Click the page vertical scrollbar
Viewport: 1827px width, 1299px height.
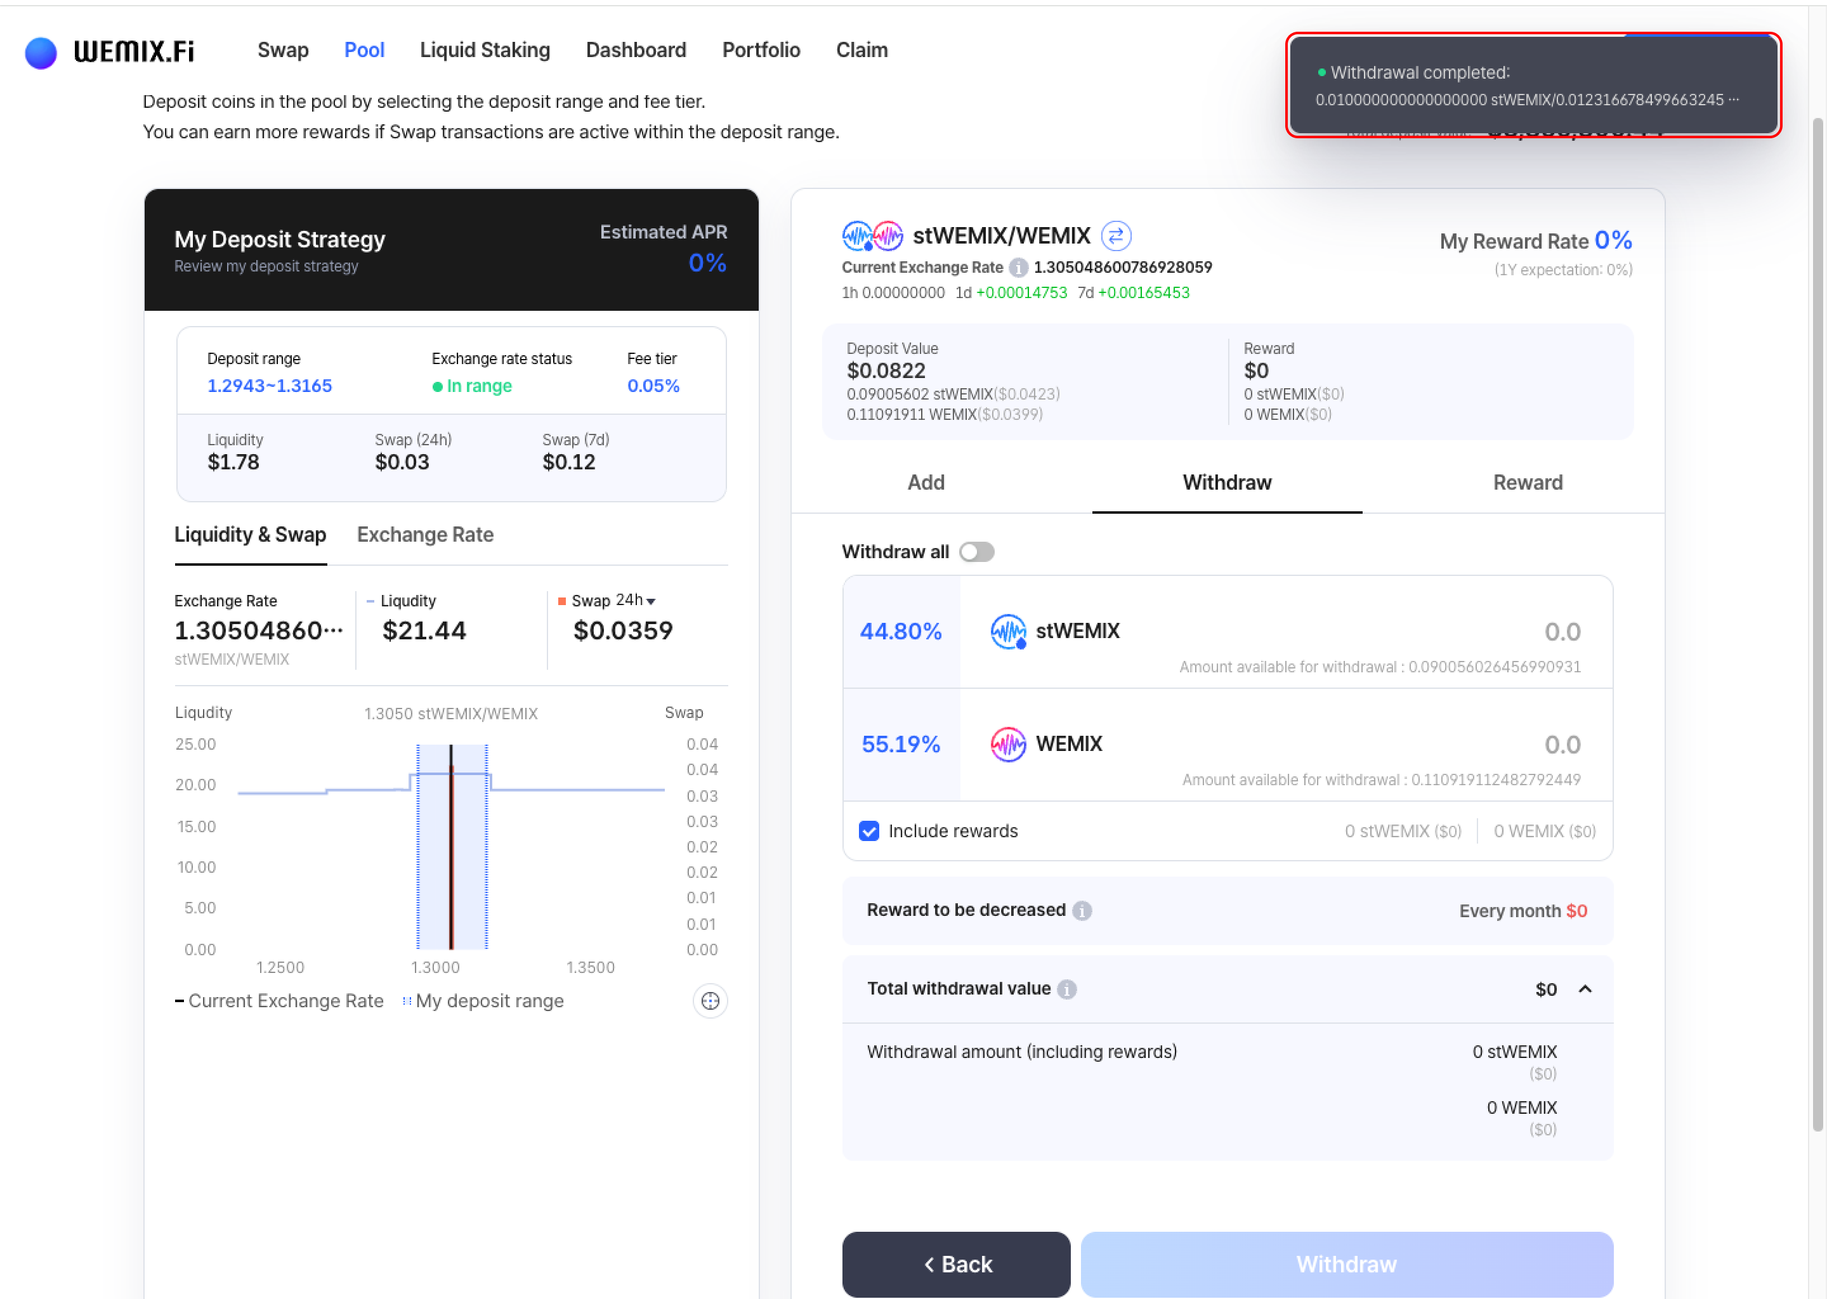[1817, 624]
